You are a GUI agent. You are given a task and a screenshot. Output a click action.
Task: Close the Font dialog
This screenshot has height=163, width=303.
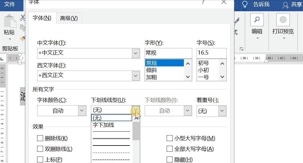pyautogui.click(x=224, y=2)
